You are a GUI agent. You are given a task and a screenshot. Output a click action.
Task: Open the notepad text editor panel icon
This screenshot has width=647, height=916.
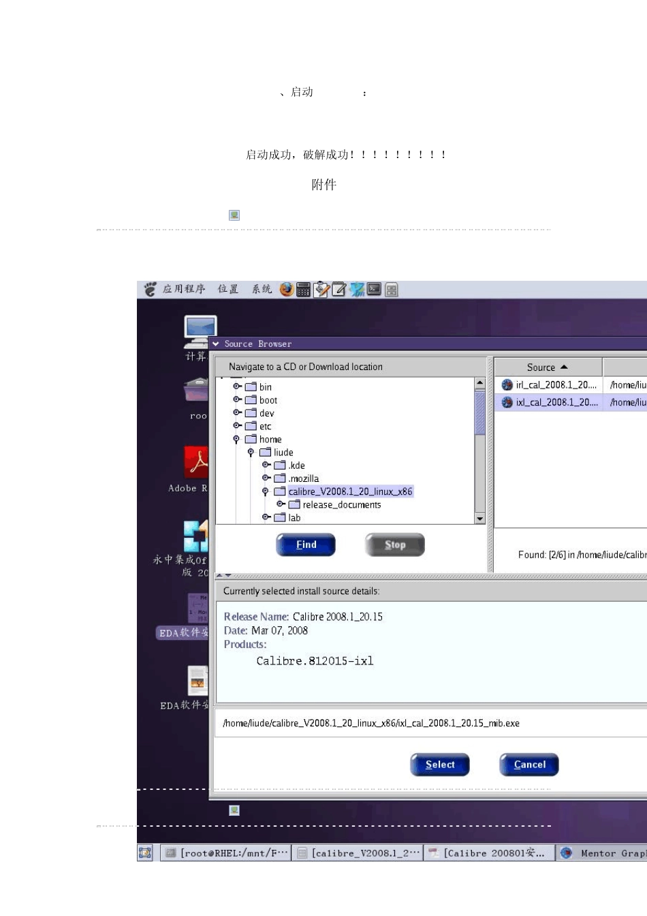point(339,290)
